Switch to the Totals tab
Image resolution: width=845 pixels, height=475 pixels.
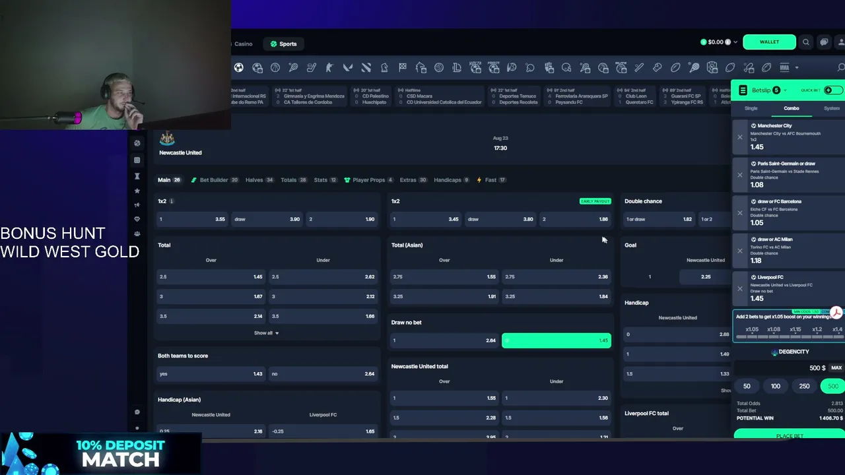(294, 180)
